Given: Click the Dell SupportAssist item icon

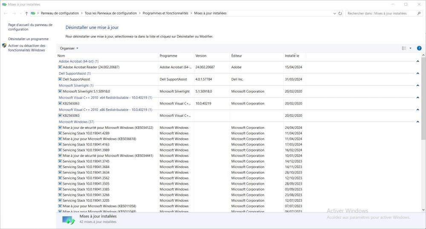Looking at the screenshot, I should coord(60,79).
